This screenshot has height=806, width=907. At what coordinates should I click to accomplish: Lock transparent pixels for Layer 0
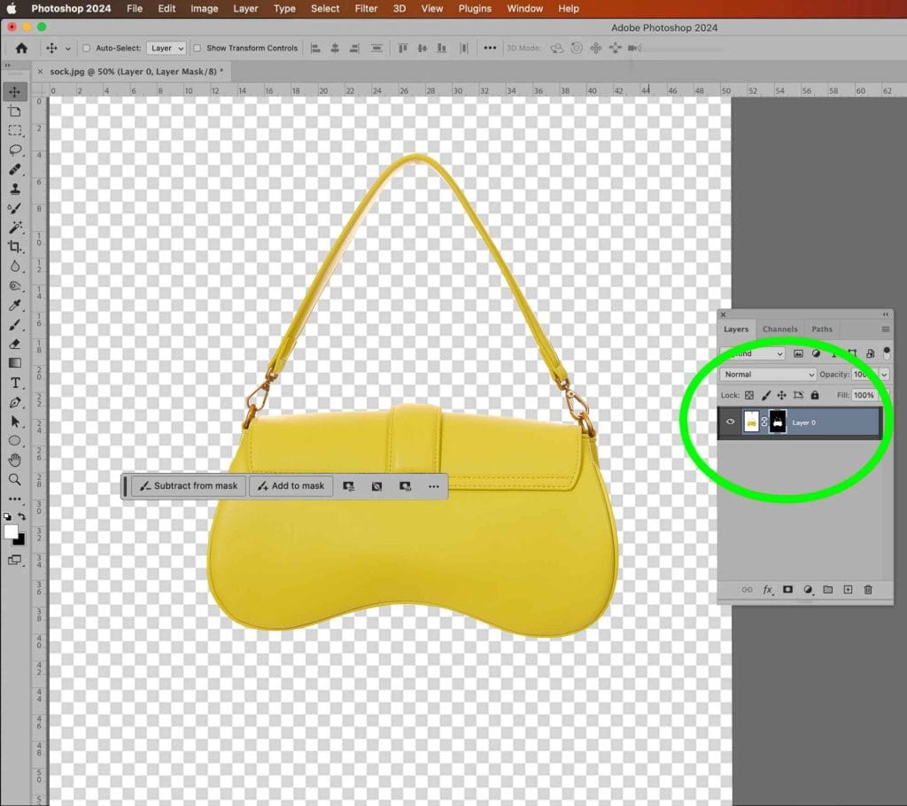click(x=749, y=395)
